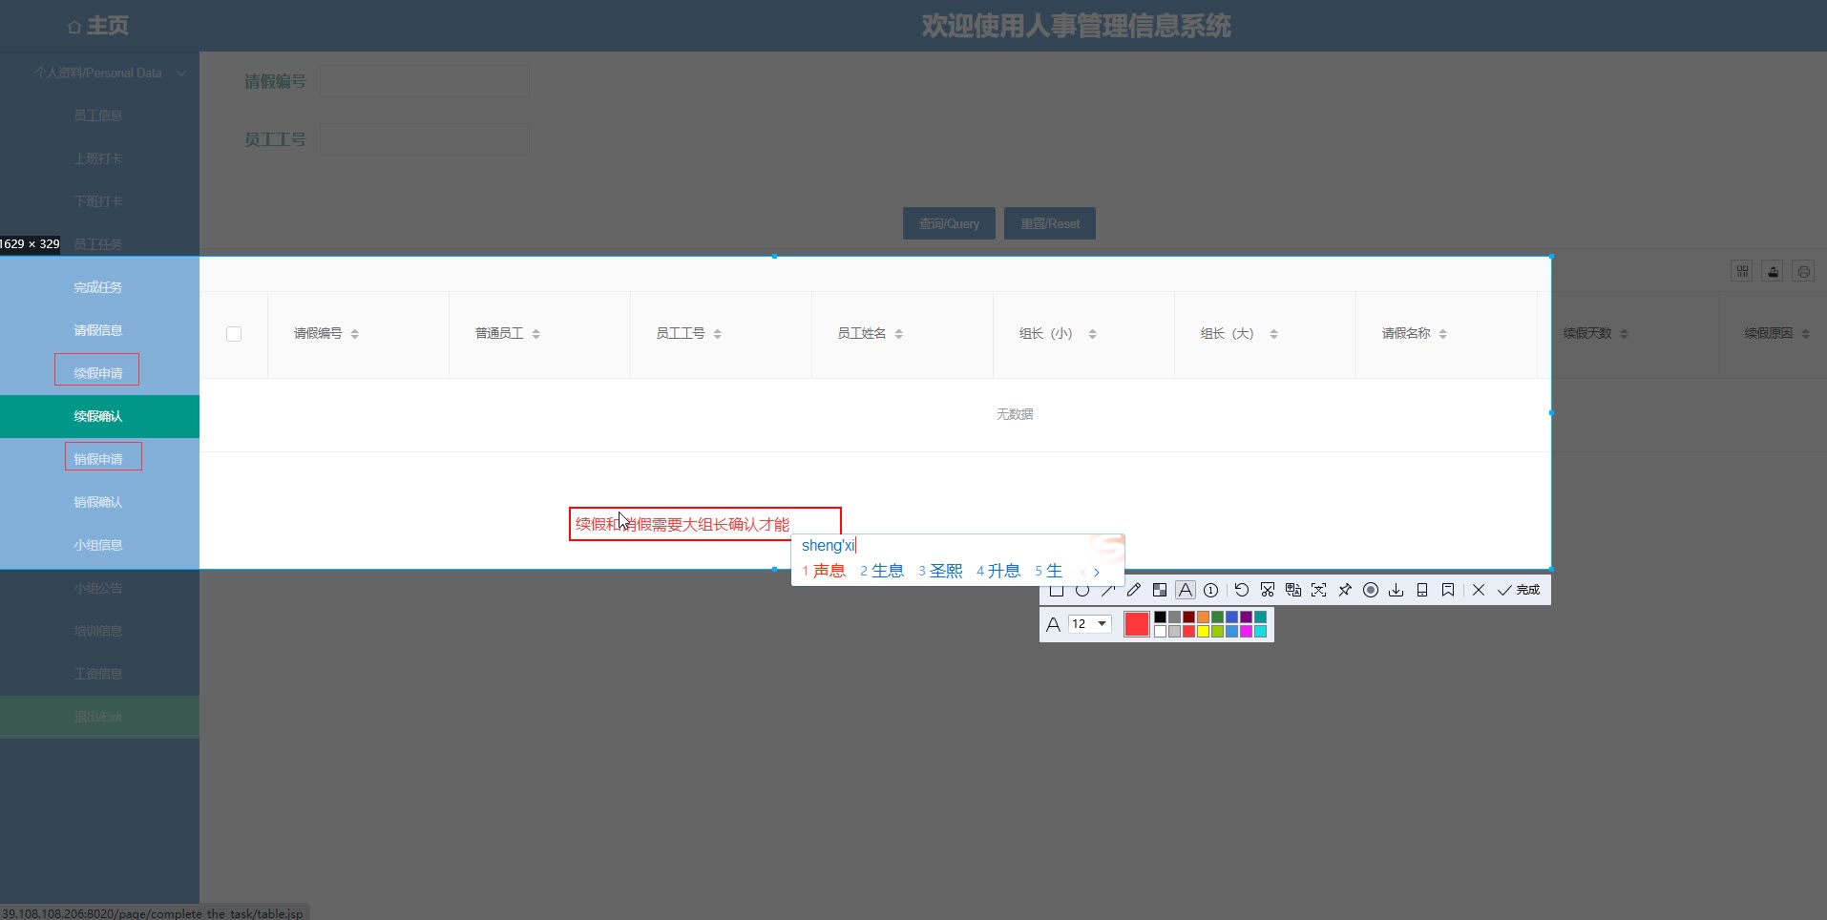The width and height of the screenshot is (1827, 920).
Task: Open 下班打卡 in the sidebar
Action: (99, 201)
